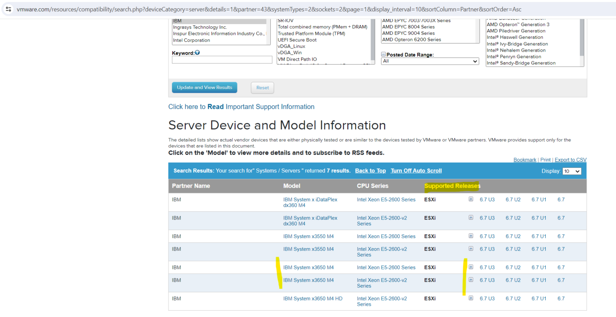Click the Update and View Results button
The width and height of the screenshot is (616, 317).
pos(205,87)
